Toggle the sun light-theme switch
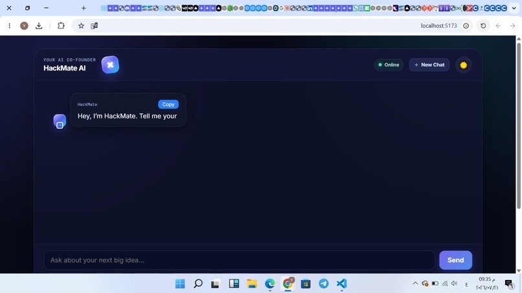This screenshot has height=293, width=522. click(463, 65)
